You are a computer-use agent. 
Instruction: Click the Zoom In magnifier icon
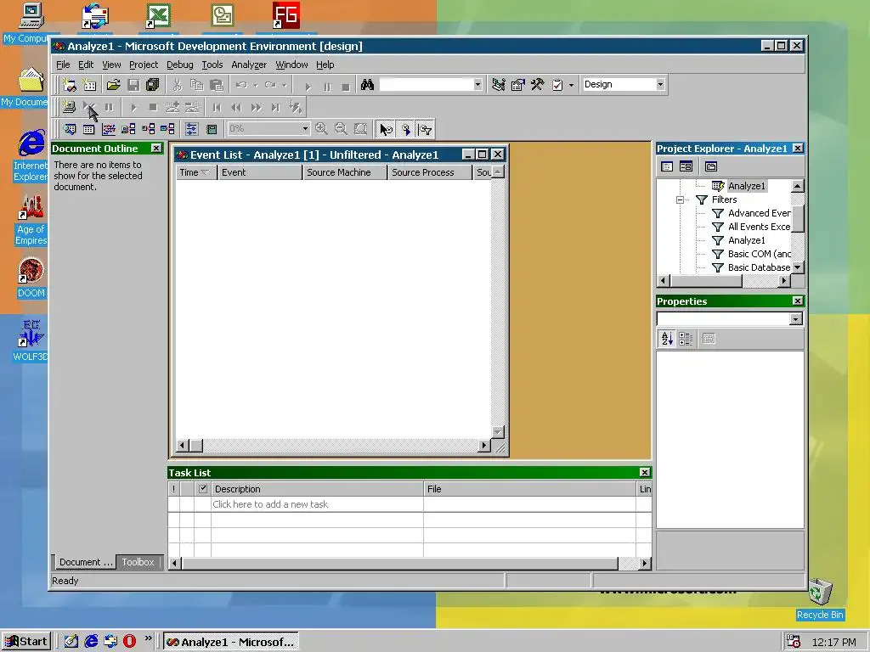321,129
